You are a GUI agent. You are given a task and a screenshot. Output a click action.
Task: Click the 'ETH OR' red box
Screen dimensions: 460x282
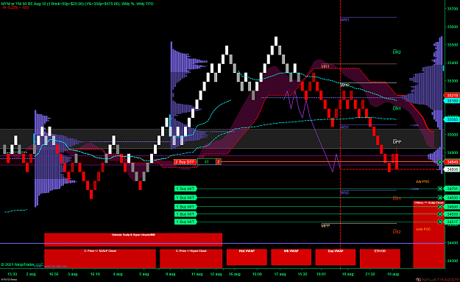(x=380, y=258)
